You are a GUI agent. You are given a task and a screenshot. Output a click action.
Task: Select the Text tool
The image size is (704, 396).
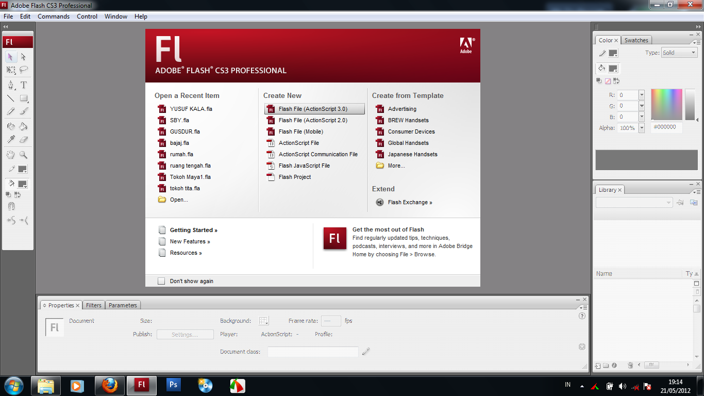point(24,85)
